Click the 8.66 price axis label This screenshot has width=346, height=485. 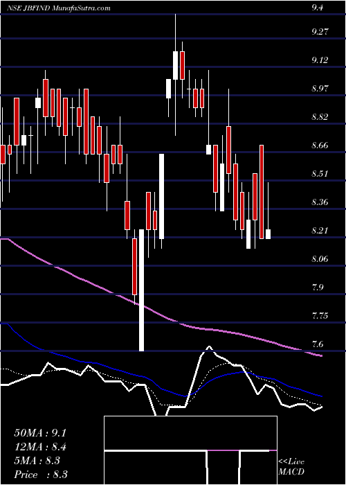[x=320, y=145]
